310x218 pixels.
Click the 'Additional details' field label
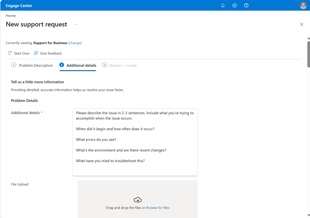tap(25, 113)
